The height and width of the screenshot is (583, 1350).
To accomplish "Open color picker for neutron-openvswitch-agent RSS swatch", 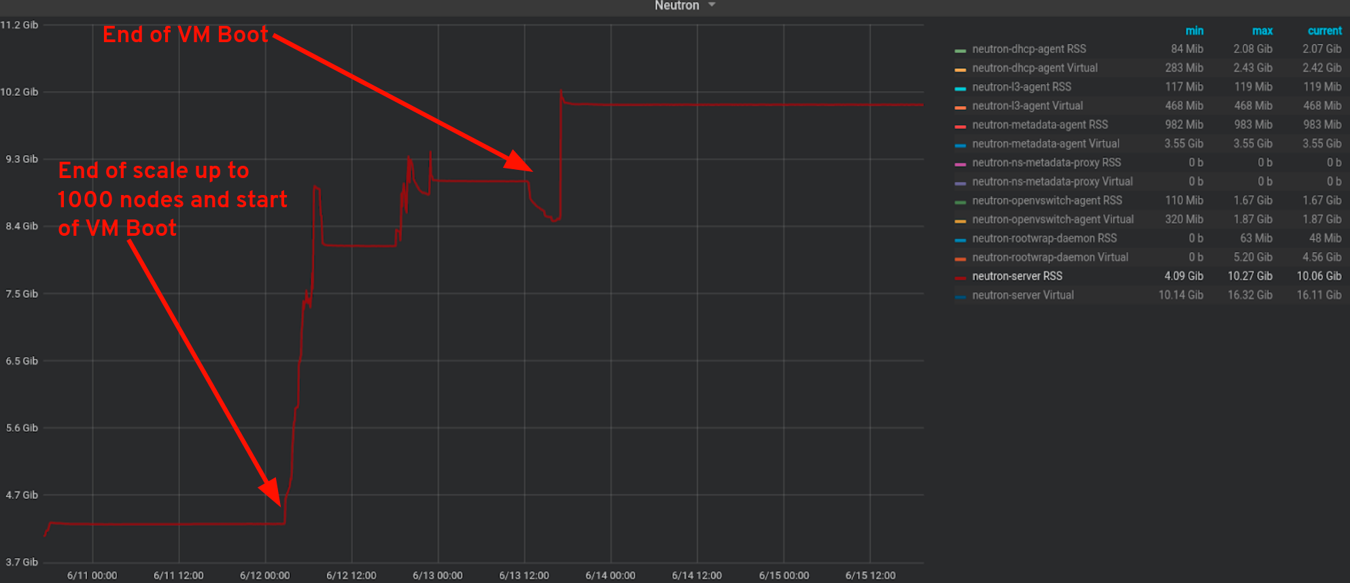I will (x=960, y=202).
